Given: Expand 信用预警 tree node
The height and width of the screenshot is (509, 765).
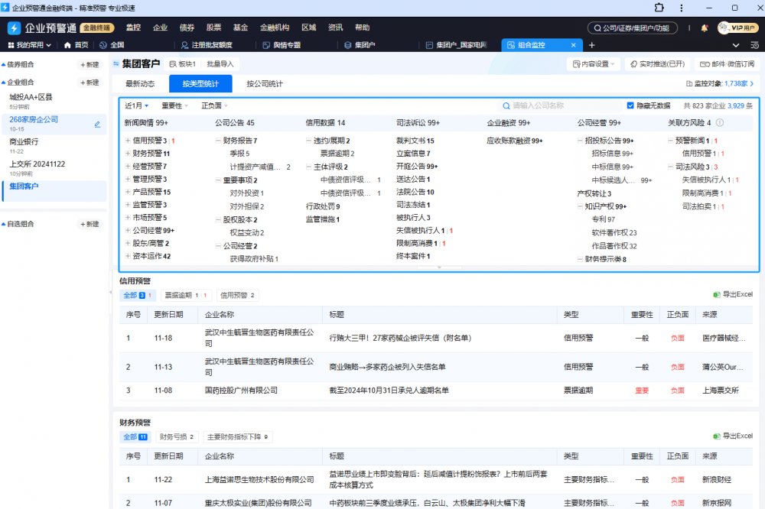Looking at the screenshot, I should pyautogui.click(x=127, y=141).
